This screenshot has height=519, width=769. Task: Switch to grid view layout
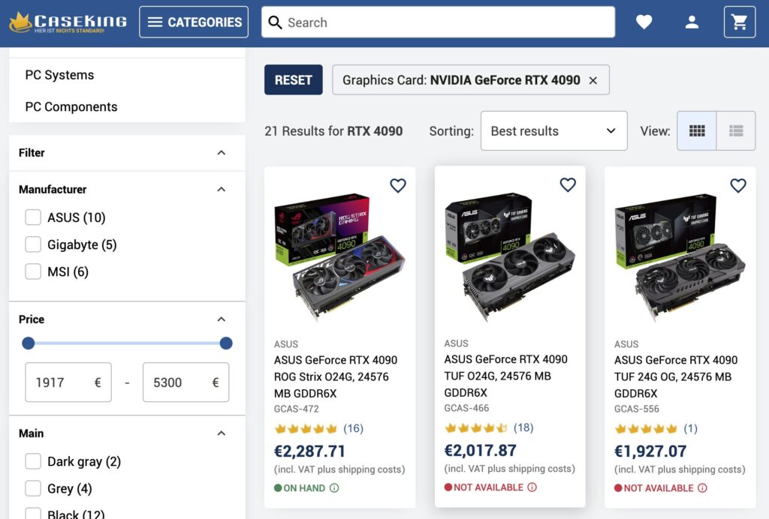coord(697,131)
